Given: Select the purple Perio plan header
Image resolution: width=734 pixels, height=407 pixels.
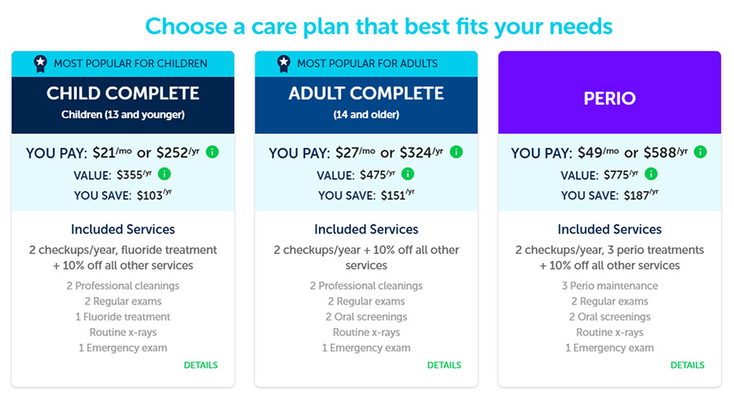Looking at the screenshot, I should [609, 93].
